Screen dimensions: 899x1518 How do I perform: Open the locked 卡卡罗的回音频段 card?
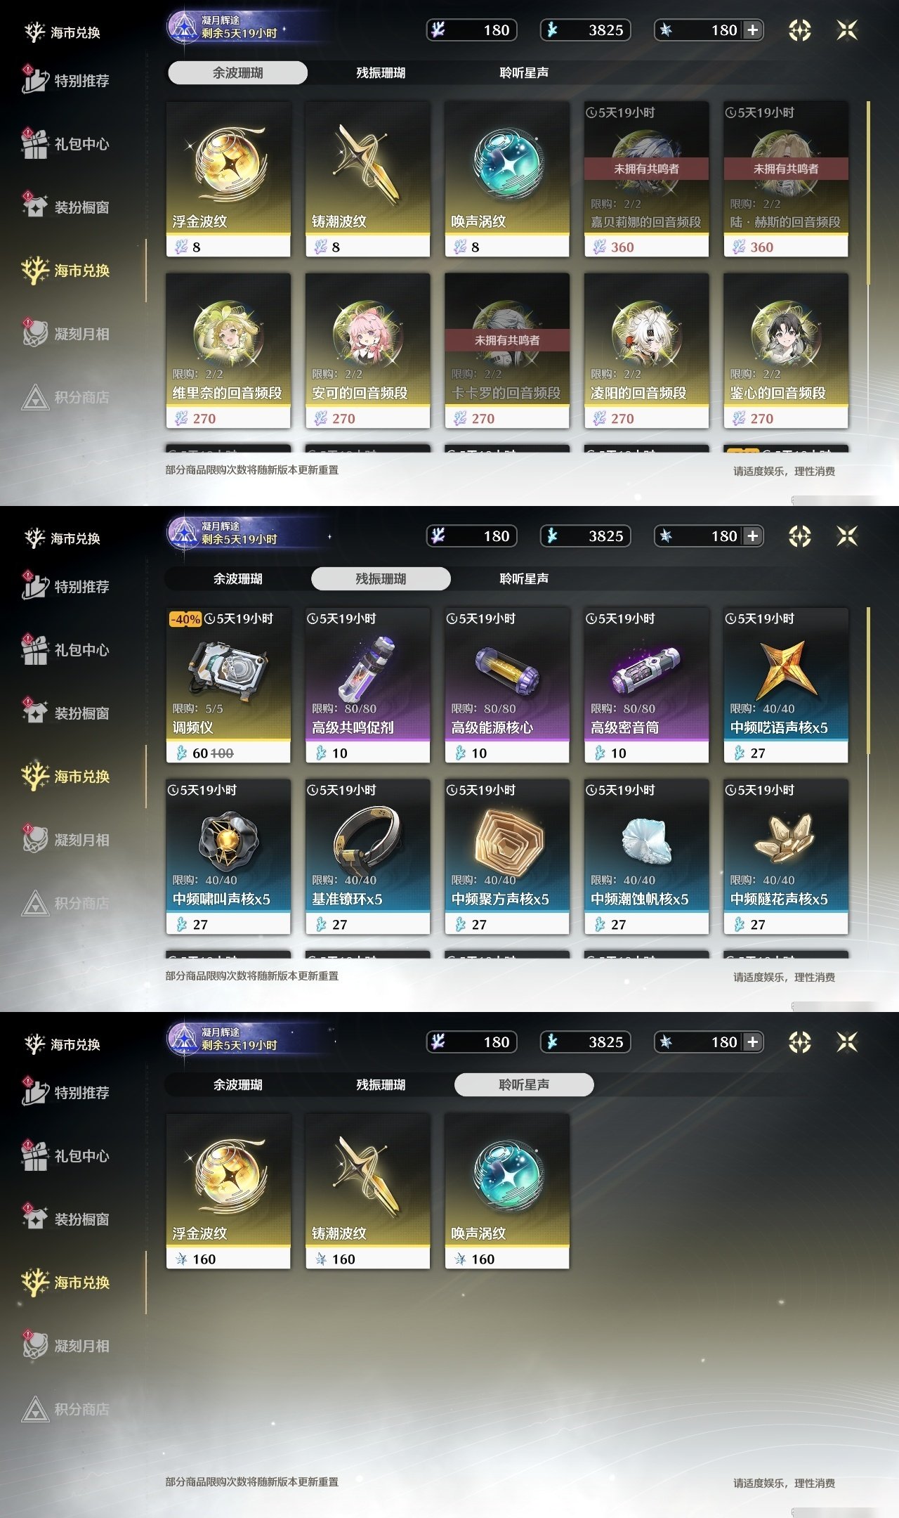tap(507, 351)
